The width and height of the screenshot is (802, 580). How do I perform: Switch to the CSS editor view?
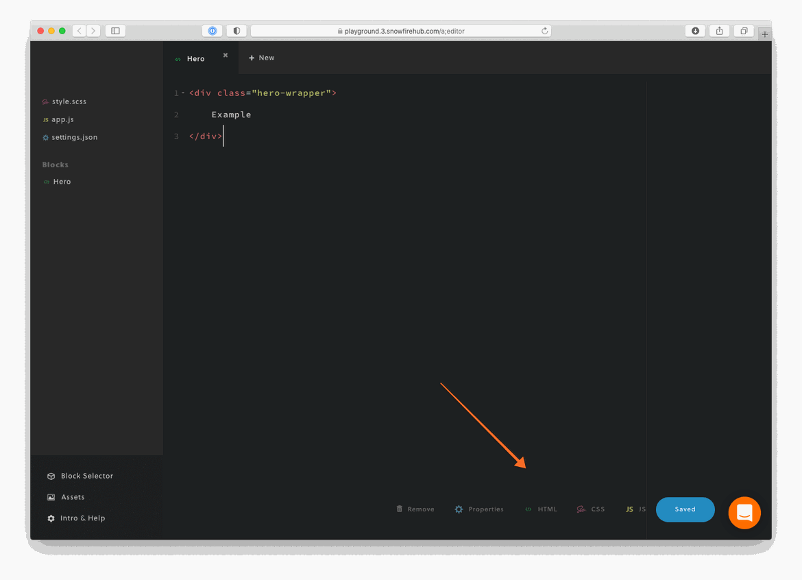[591, 509]
